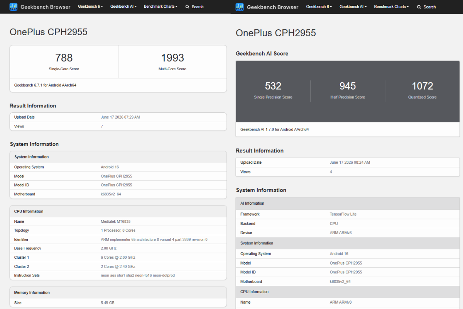The image size is (463, 309).
Task: Click CPU name value ARM ARMv8 on right page
Action: [341, 302]
